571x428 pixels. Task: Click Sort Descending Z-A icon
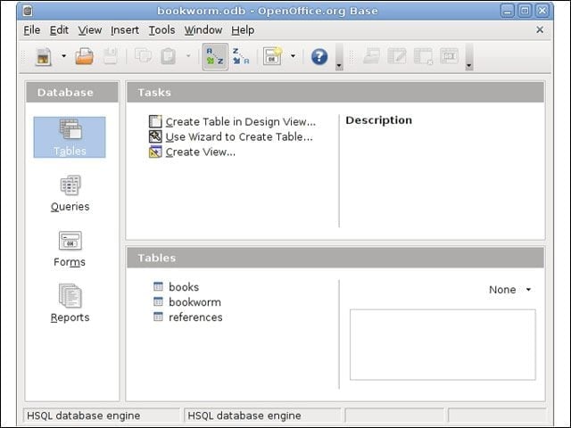tap(241, 56)
